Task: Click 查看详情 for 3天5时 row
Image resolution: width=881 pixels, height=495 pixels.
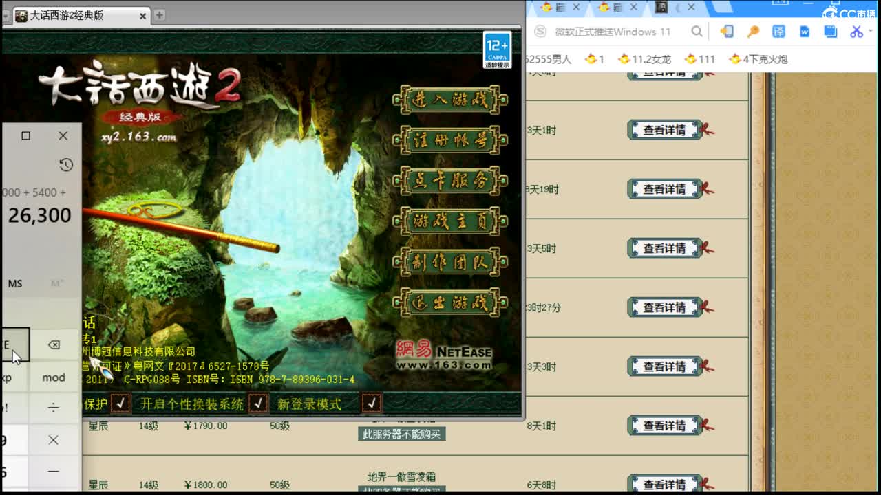Action: (665, 248)
